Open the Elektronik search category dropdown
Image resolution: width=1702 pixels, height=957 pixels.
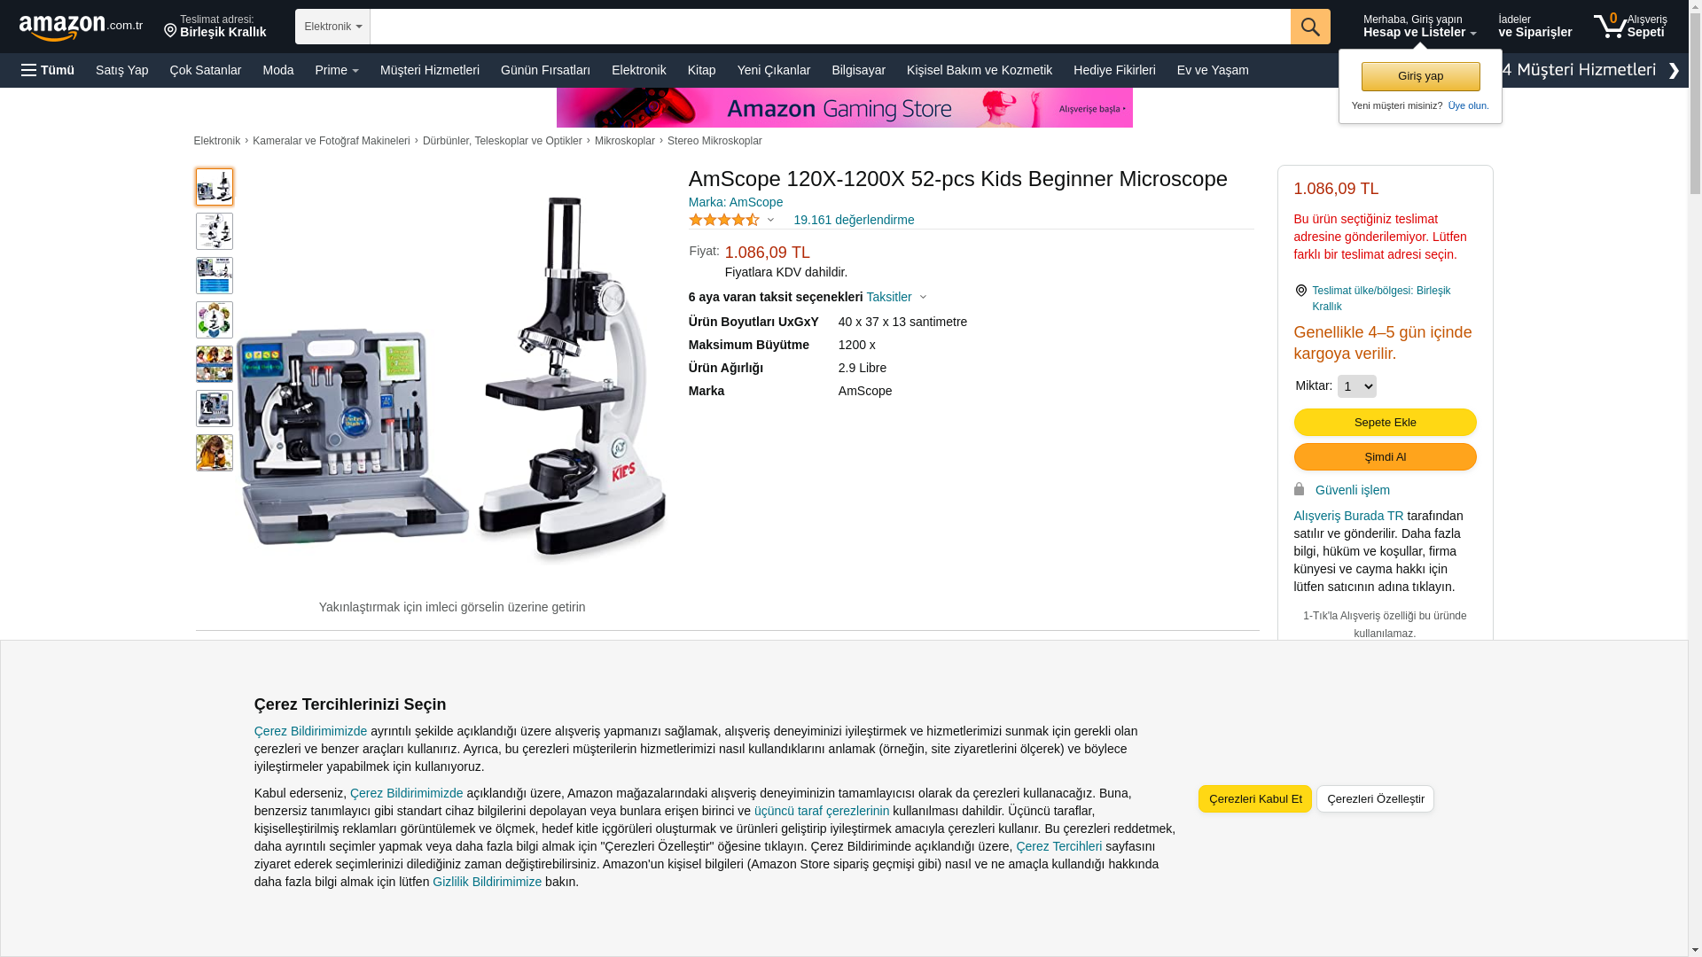point(332,27)
